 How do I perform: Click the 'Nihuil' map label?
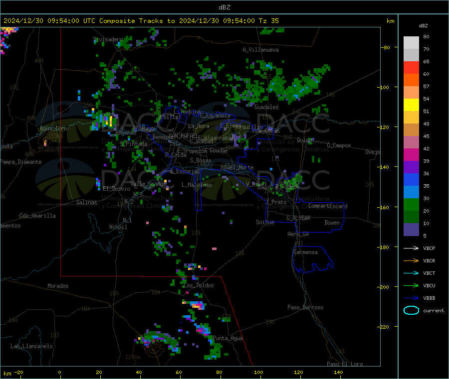pos(118,227)
